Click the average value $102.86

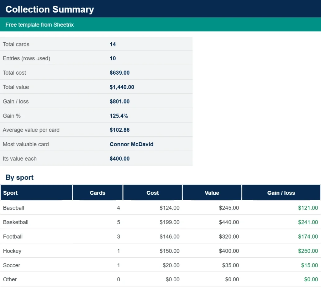coord(119,130)
